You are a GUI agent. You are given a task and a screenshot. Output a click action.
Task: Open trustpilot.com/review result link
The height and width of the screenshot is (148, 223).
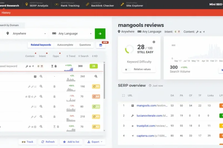pos(152,126)
